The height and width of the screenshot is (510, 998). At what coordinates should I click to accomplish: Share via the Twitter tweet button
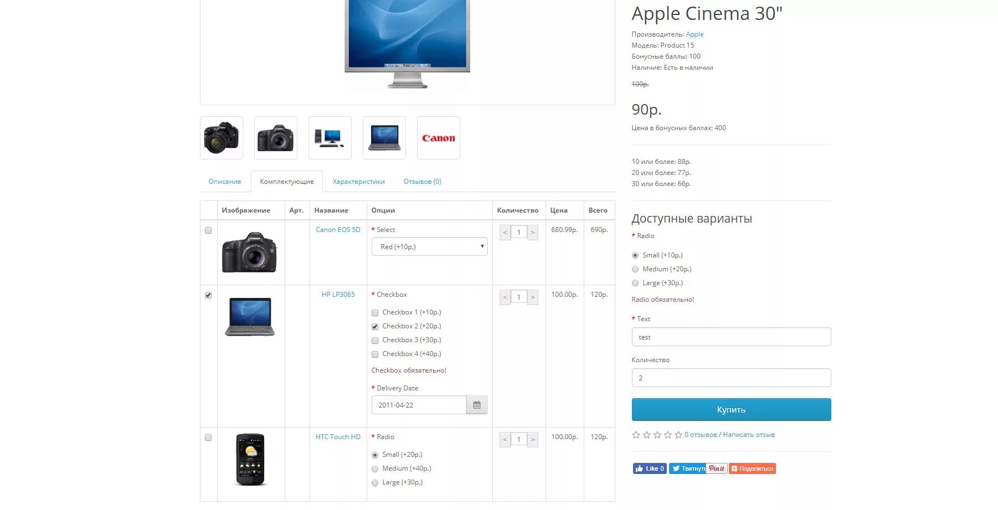point(687,468)
